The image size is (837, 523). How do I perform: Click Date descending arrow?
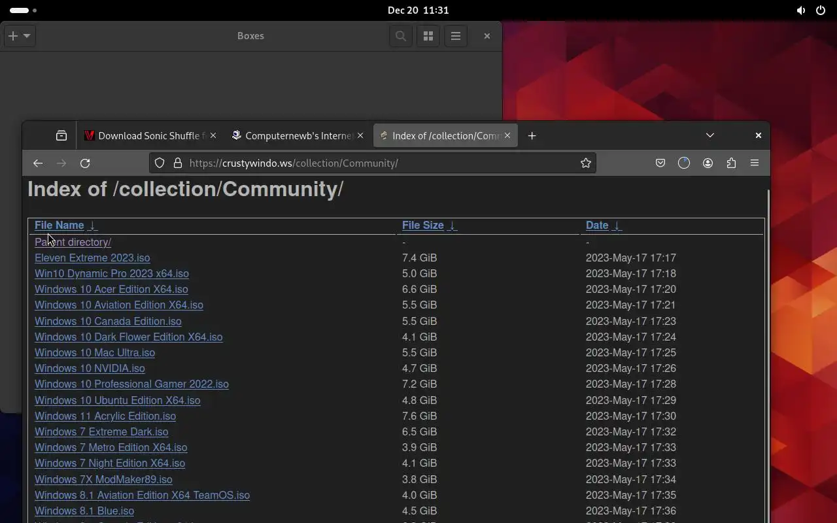617,225
